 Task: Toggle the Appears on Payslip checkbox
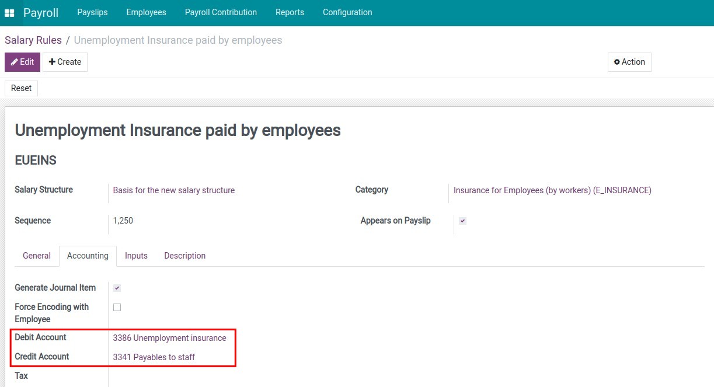point(462,221)
